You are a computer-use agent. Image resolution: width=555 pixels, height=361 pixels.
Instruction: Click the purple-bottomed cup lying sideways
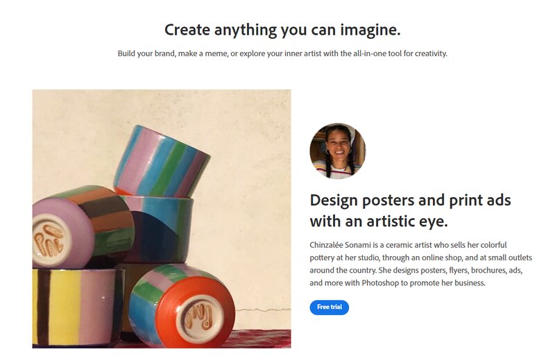82,227
